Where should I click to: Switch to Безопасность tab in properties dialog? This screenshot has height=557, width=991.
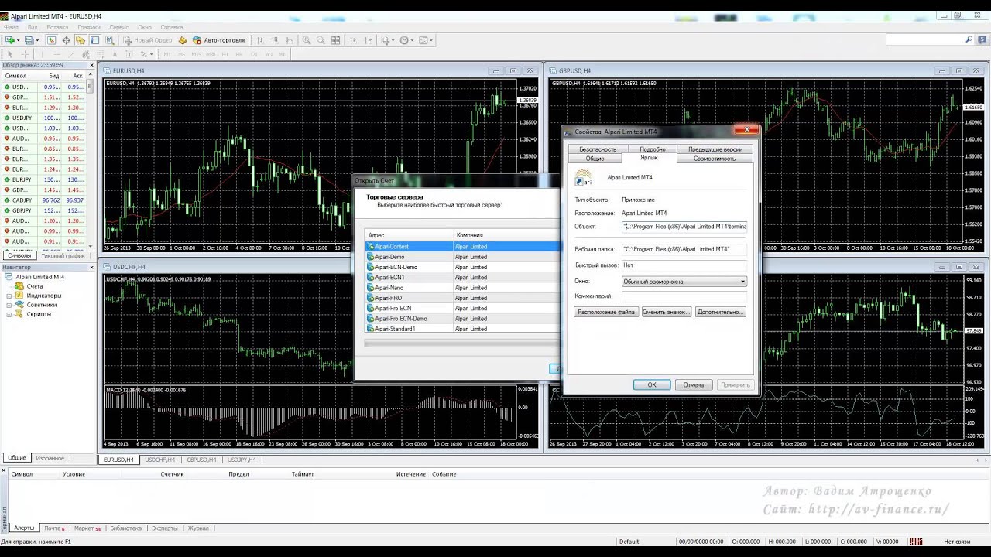pyautogui.click(x=598, y=149)
